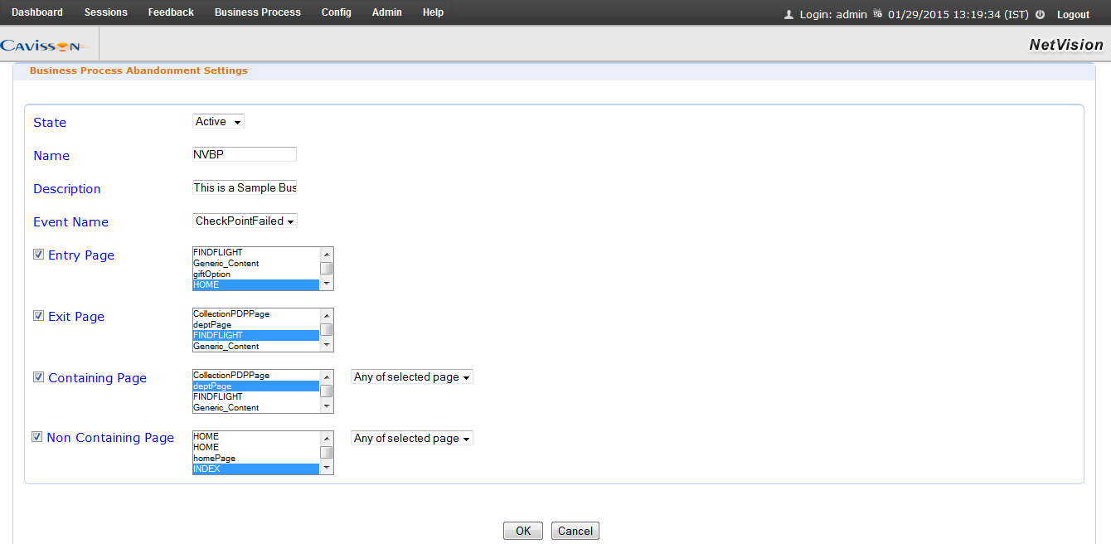The width and height of the screenshot is (1111, 544).
Task: Click the Cavisson logo
Action: 43,45
